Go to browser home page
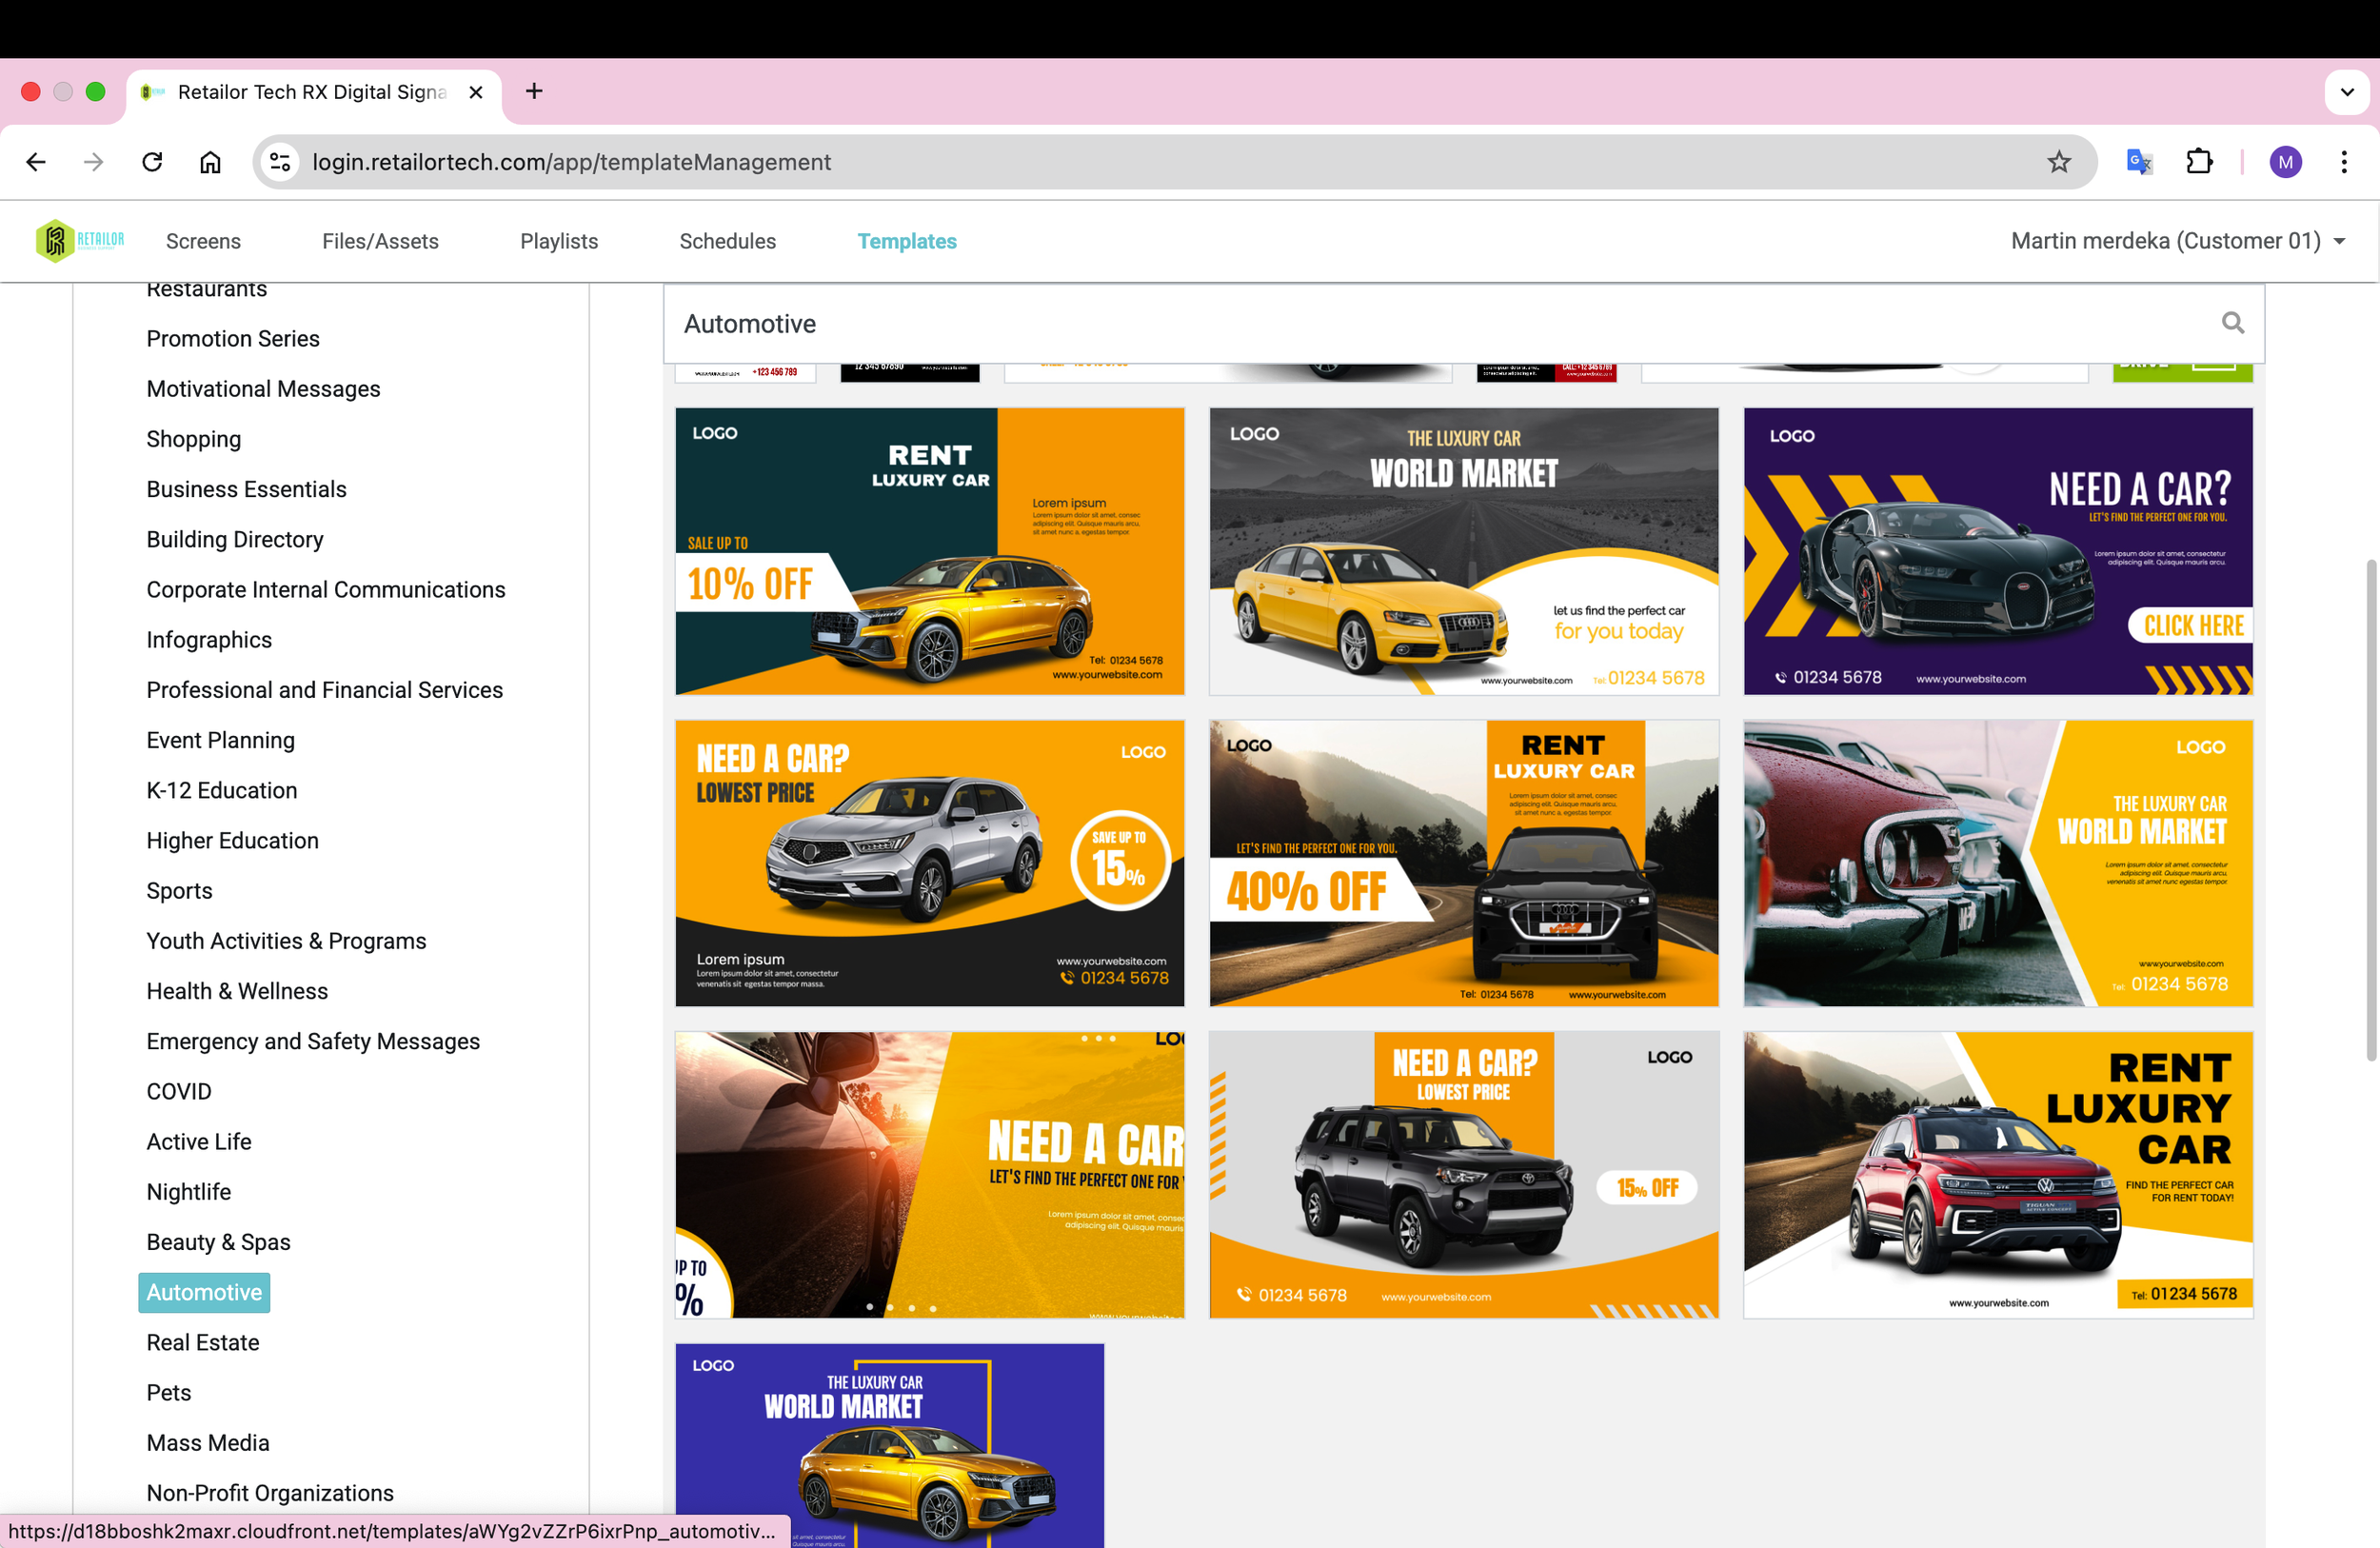 [x=210, y=162]
